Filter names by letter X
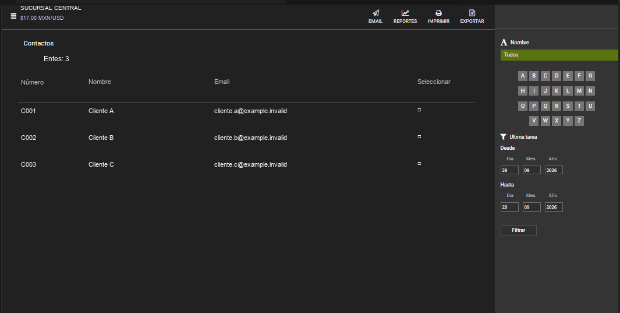The image size is (620, 313). [x=557, y=121]
